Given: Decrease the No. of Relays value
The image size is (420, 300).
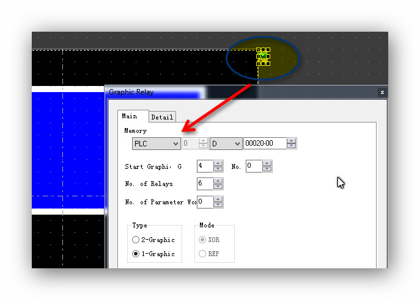Looking at the screenshot, I should [x=218, y=187].
